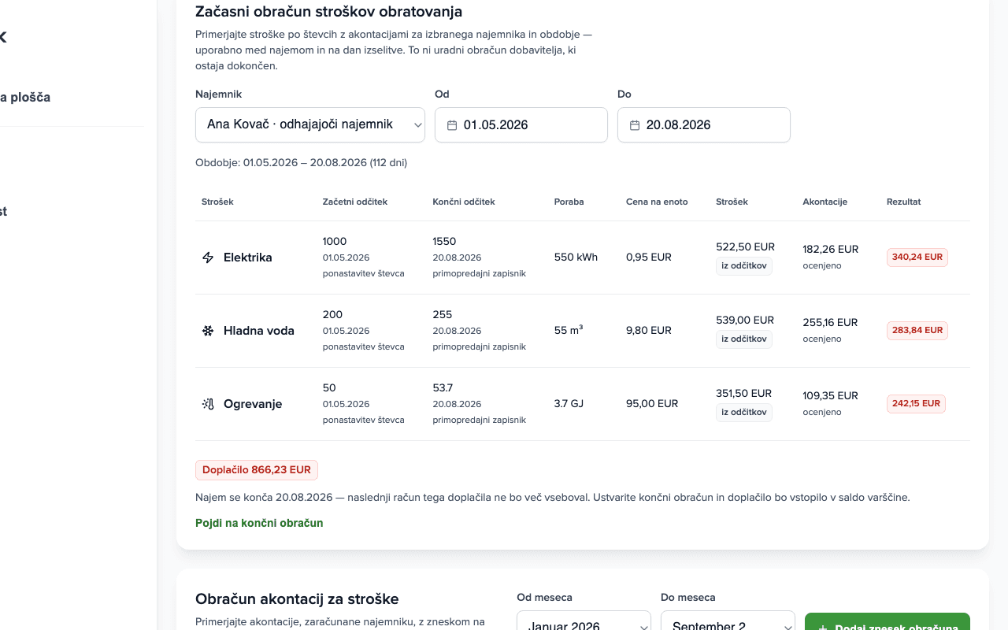Click the heading Začasni obračun stroškov obratovanja
Viewport: 1008px width, 630px height.
[x=328, y=12]
